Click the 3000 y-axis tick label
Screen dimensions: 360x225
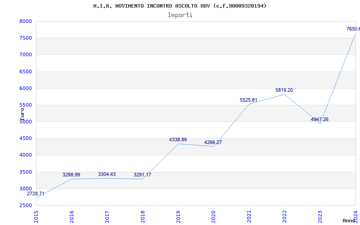pos(25,189)
